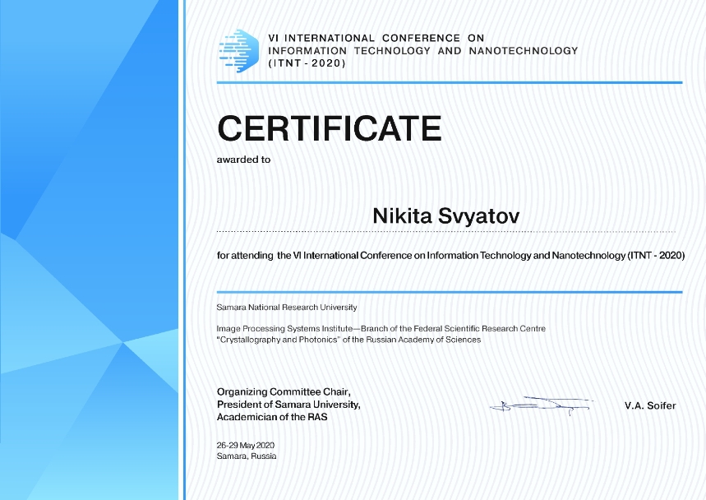706x500 pixels.
Task: Select the "awarded to" text
Action: 243,160
